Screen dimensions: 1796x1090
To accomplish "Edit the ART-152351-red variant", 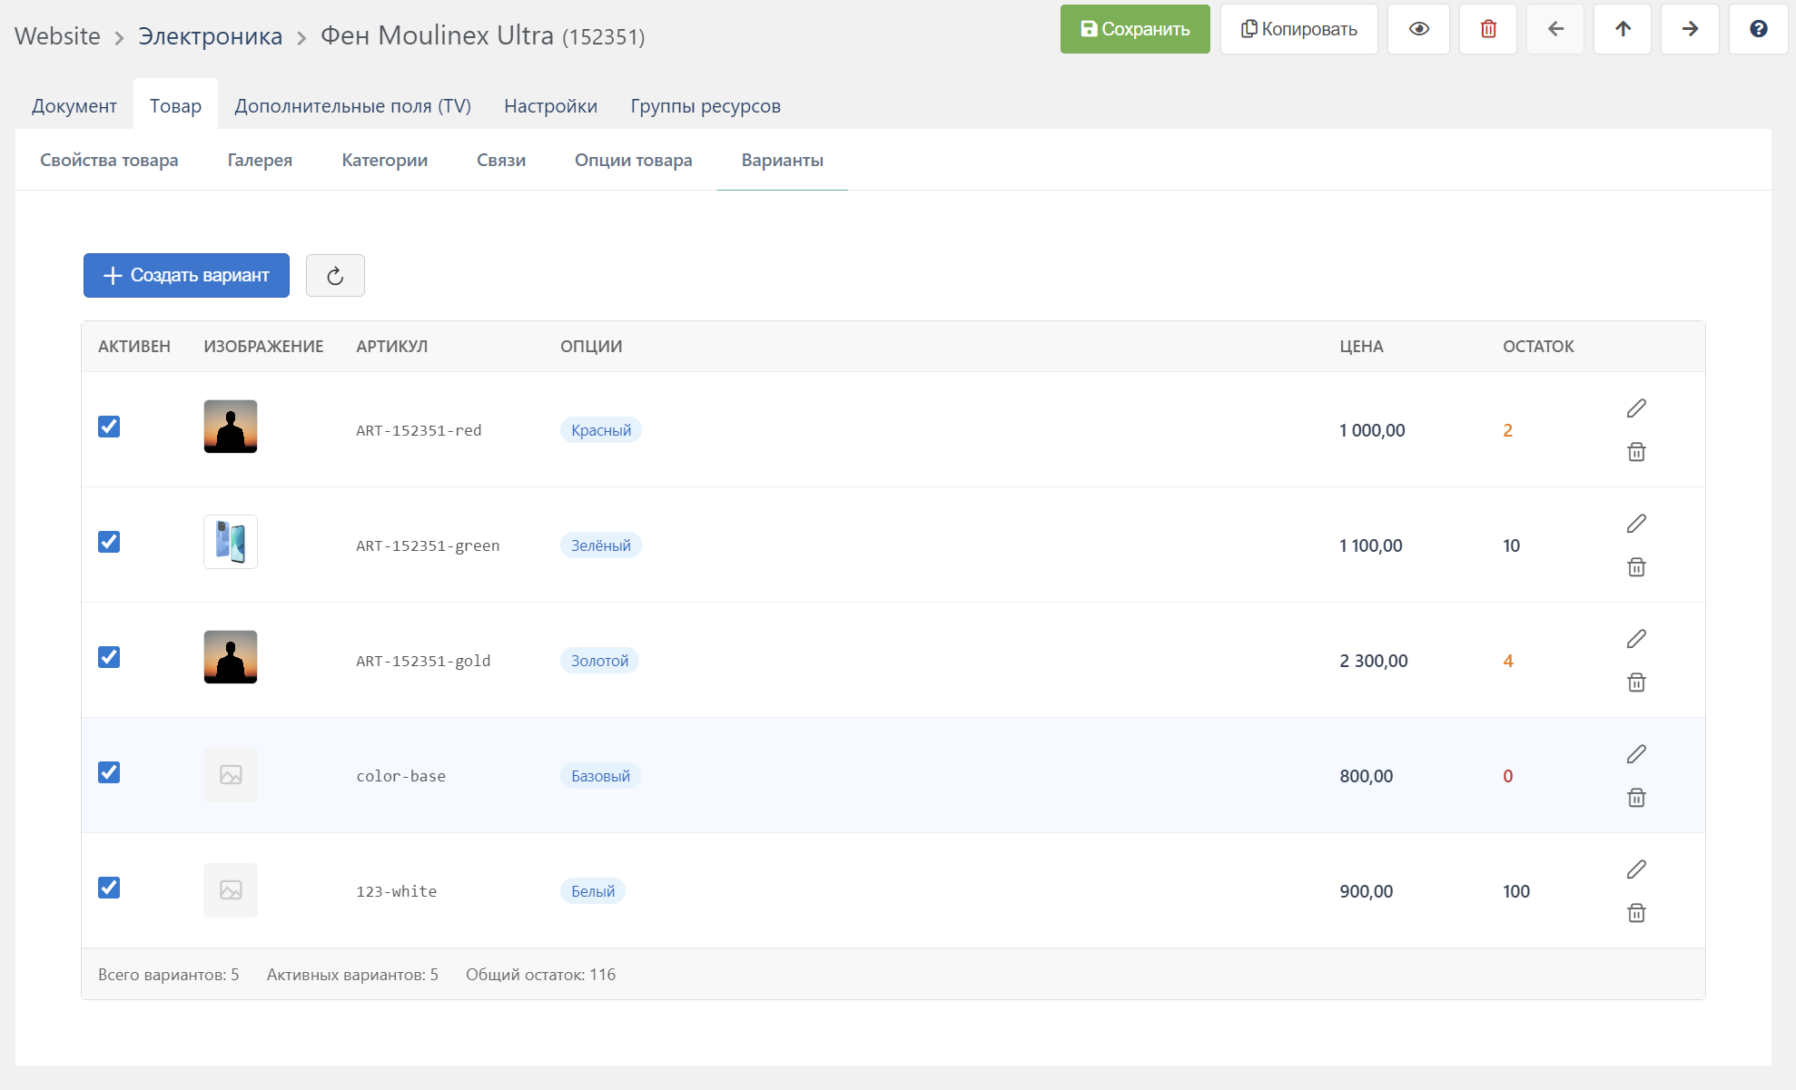I will click(1636, 408).
